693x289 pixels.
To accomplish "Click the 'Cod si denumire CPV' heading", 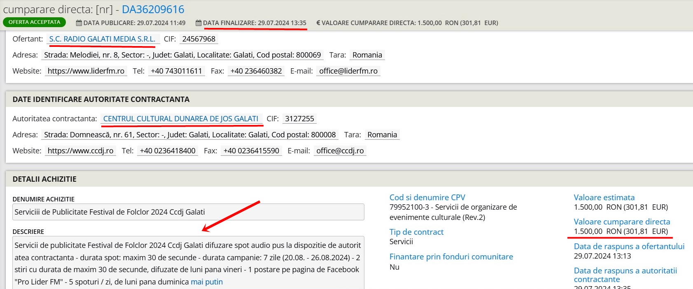I will click(x=427, y=197).
